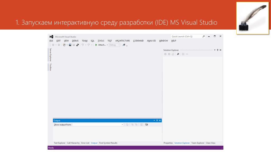Expand the New Project dropdown arrow
Screen dimensions: 271x152
coord(67,45)
